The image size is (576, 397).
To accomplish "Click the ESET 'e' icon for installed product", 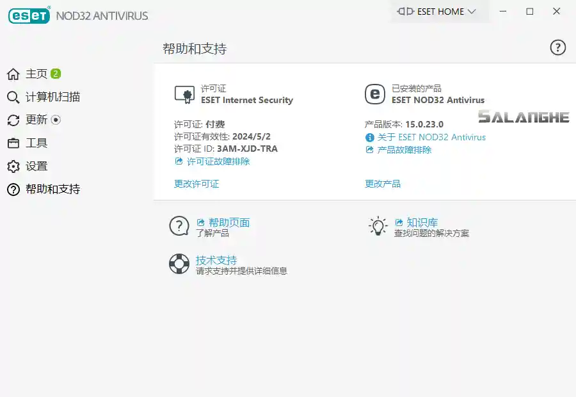I will (x=375, y=95).
